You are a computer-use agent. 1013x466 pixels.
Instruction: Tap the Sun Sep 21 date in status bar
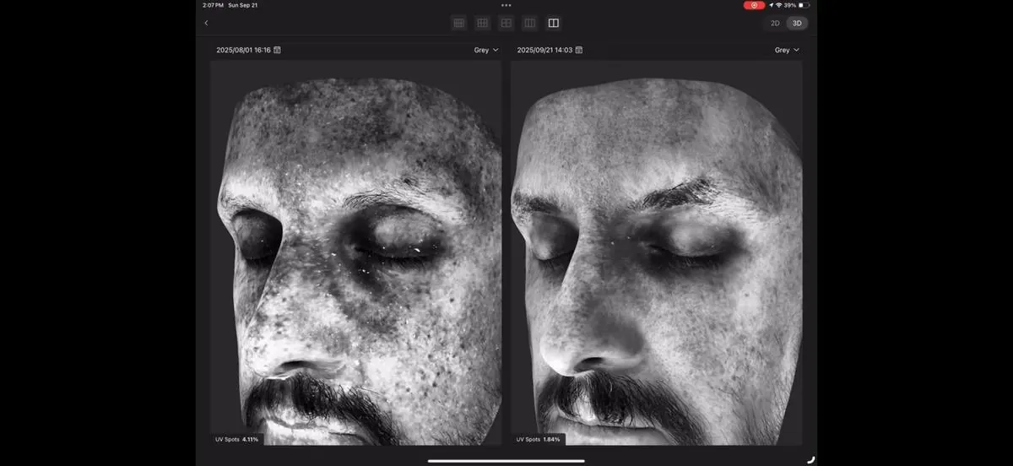[242, 5]
